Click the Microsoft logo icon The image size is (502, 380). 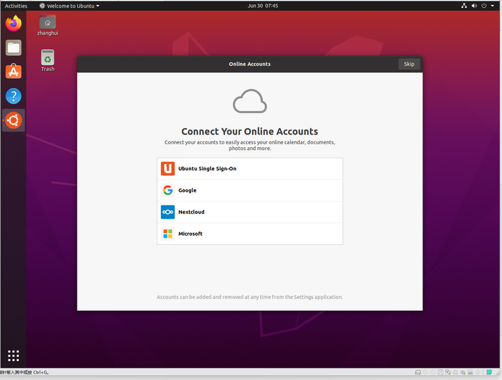click(x=168, y=234)
